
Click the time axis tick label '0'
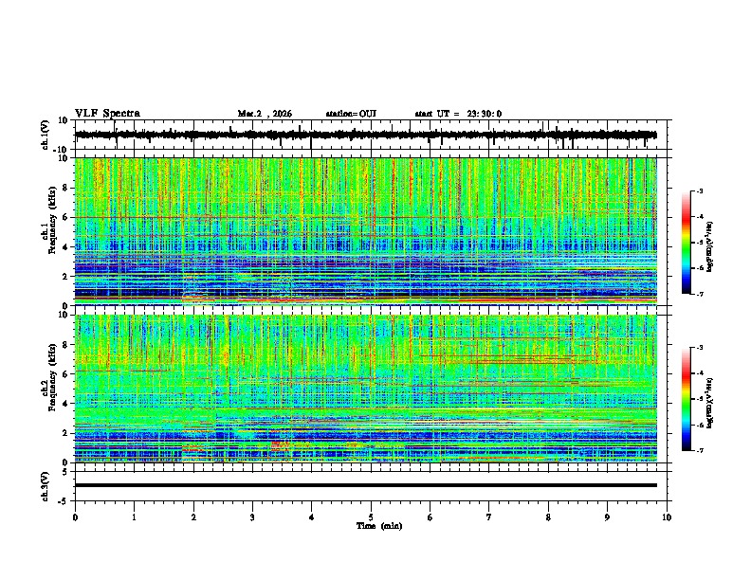(x=75, y=517)
